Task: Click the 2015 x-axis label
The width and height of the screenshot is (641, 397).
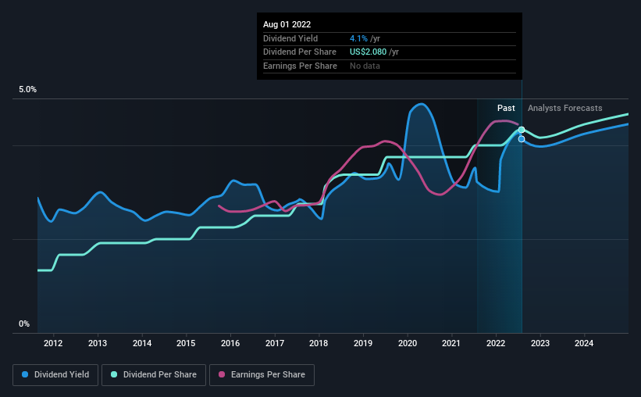Action: point(186,343)
